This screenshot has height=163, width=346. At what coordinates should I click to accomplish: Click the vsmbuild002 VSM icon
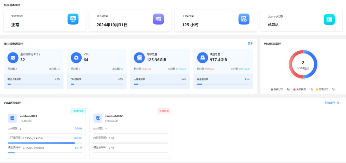(98, 118)
